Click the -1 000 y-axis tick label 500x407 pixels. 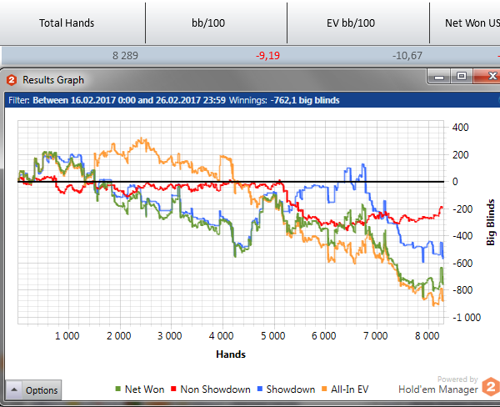[467, 317]
